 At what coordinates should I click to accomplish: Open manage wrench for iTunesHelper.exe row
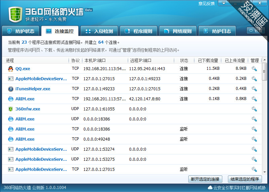click(254, 89)
